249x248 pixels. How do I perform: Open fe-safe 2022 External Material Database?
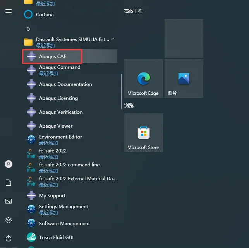(x=70, y=182)
